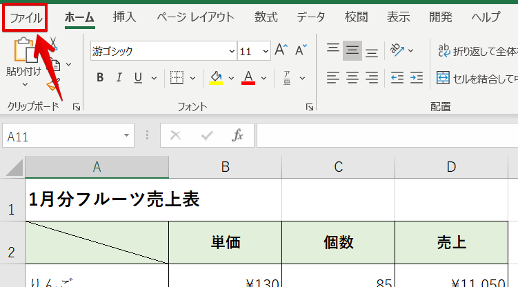Align text right
This screenshot has height=287, width=518.
[372, 78]
